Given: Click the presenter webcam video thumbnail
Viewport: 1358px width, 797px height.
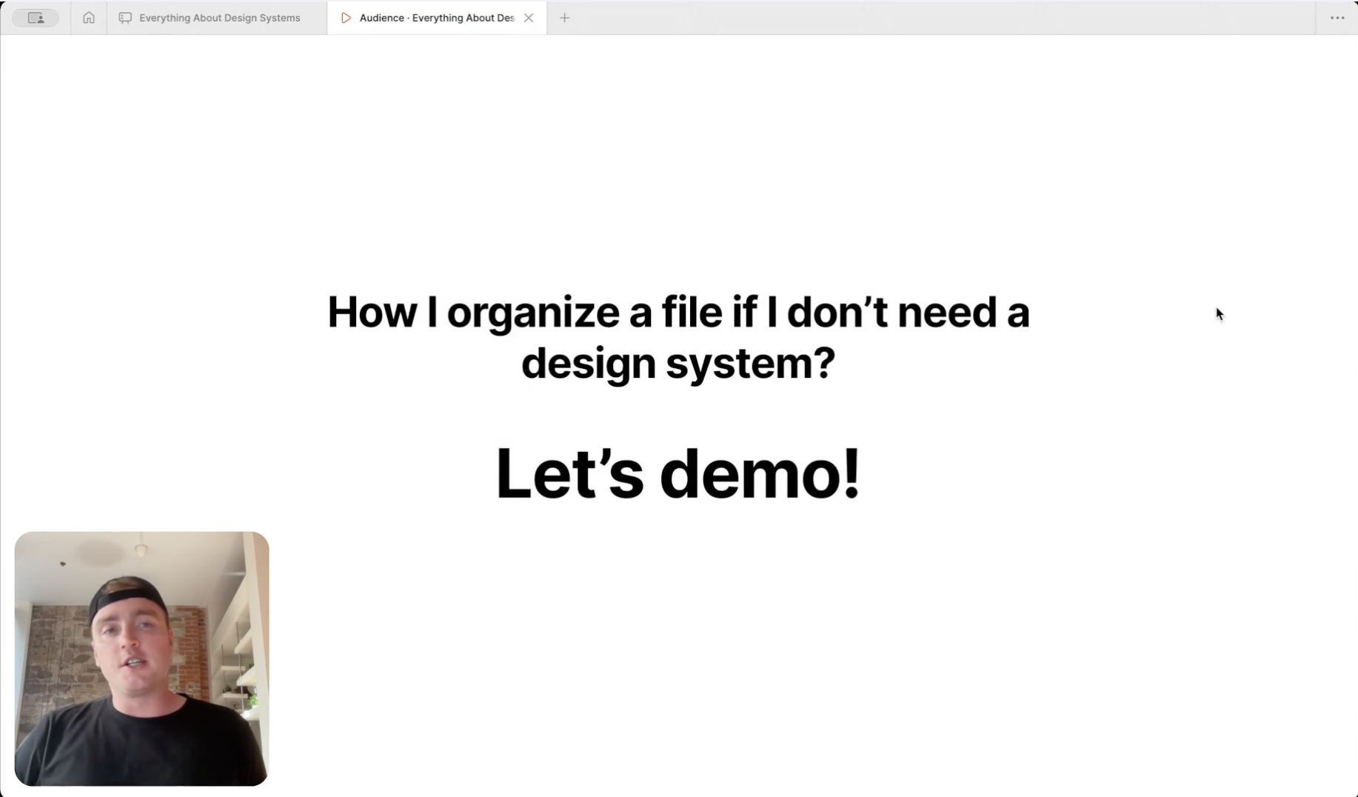Looking at the screenshot, I should [141, 658].
